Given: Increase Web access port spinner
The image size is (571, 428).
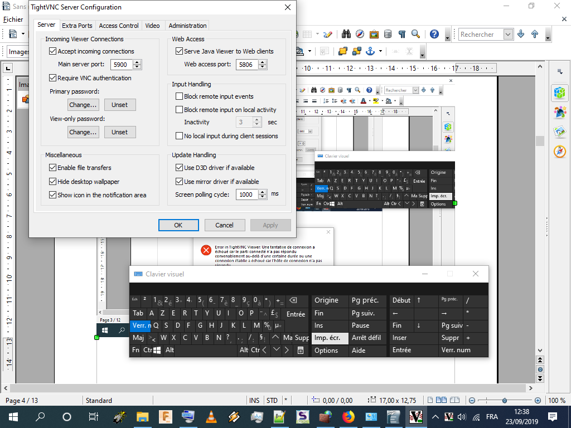Looking at the screenshot, I should pos(262,62).
